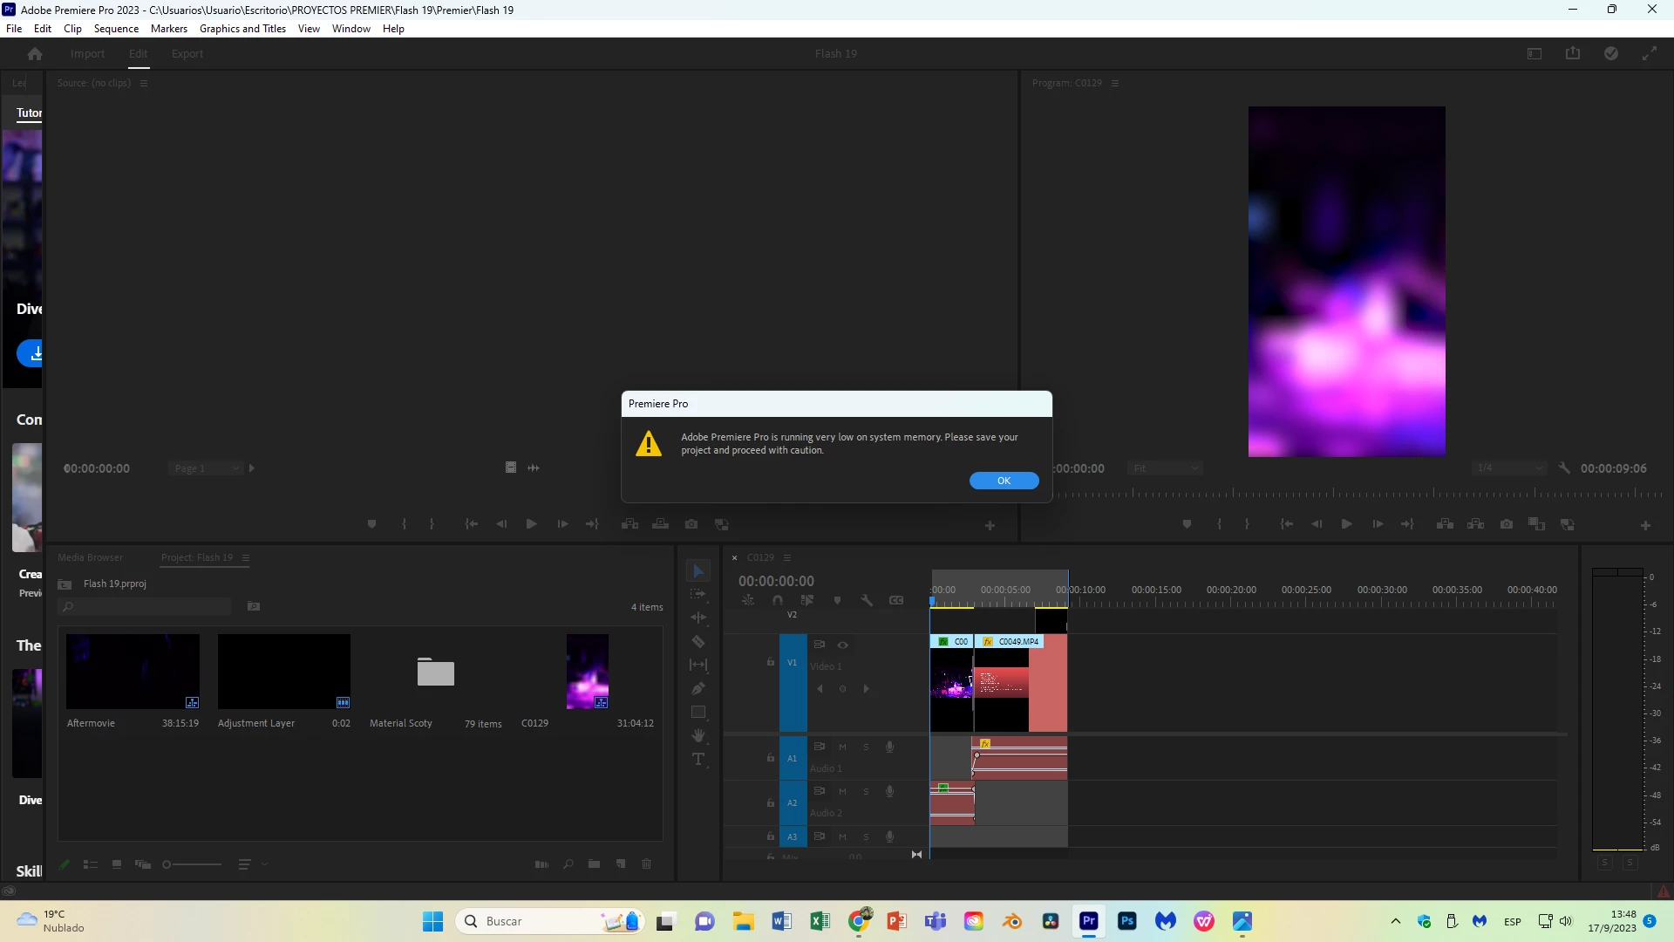Open Fit zoom level dropdown
The width and height of the screenshot is (1674, 942).
point(1165,468)
